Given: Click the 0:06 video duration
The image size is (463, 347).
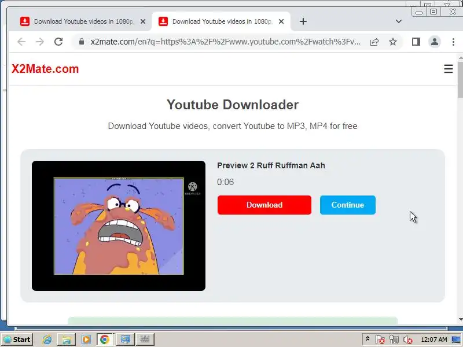Looking at the screenshot, I should point(225,182).
